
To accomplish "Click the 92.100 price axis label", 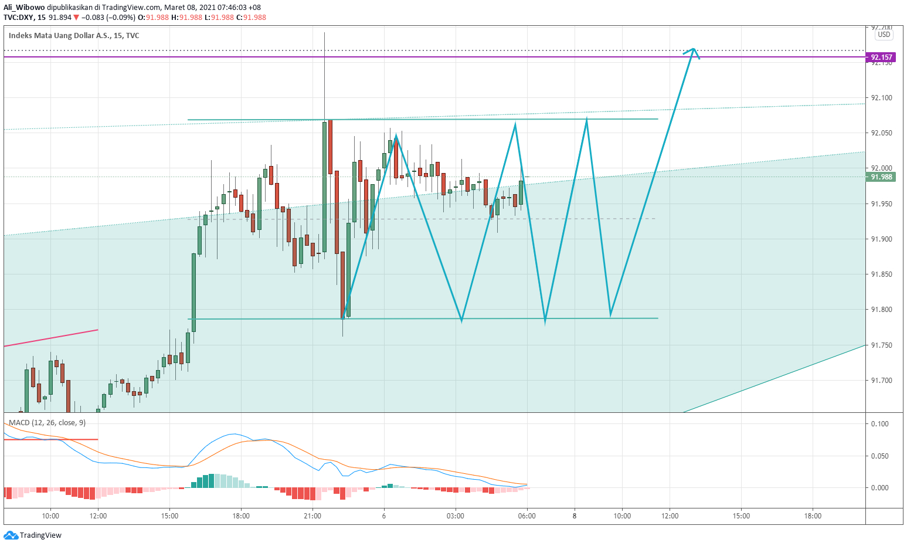I will (881, 98).
